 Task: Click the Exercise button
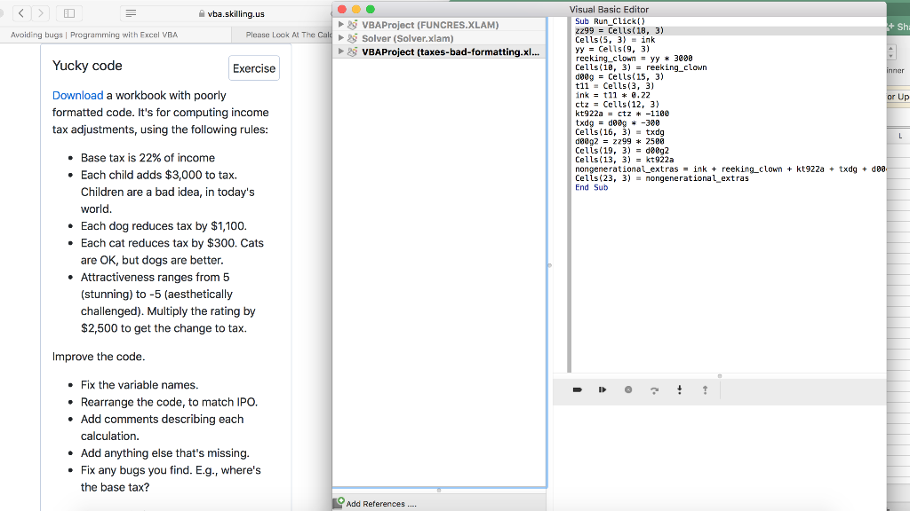(x=254, y=68)
